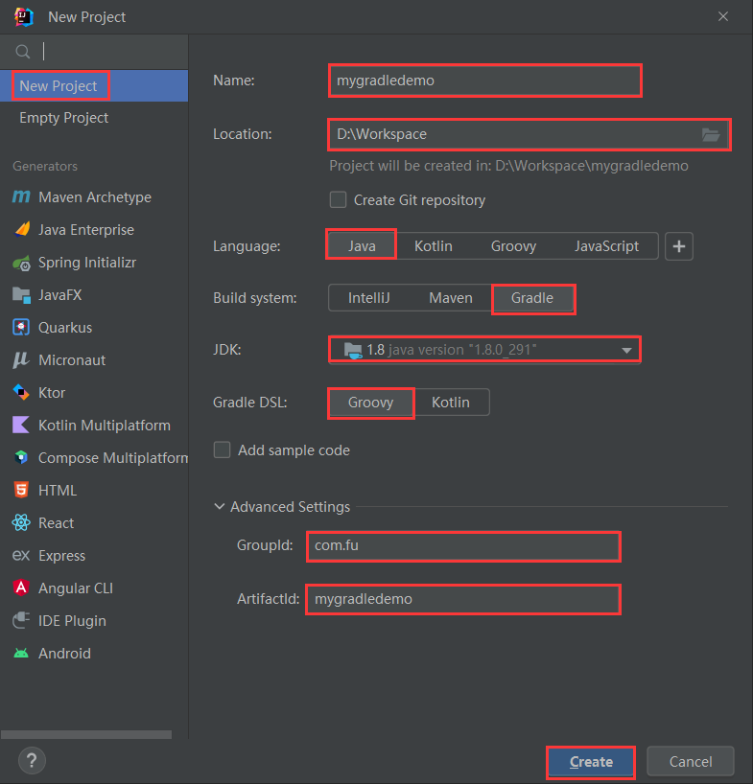Viewport: 753px width, 784px height.
Task: Browse for location using folder icon
Action: [x=711, y=134]
